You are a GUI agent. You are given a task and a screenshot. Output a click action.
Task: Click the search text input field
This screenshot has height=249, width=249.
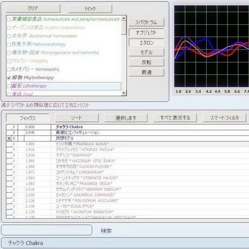click(47, 230)
